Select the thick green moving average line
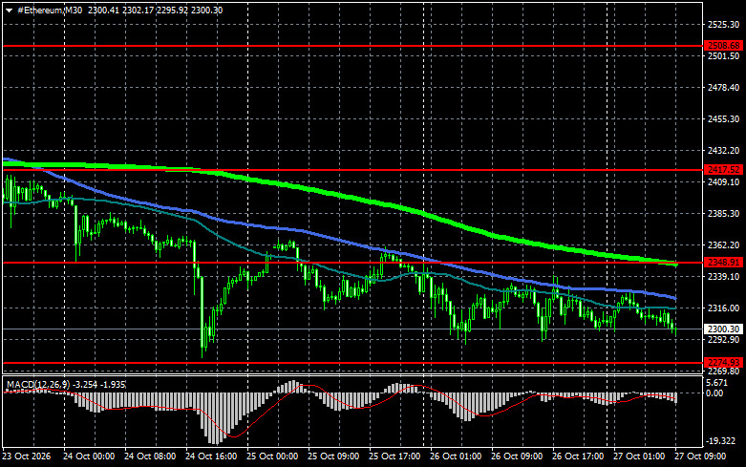Viewport: 746px width, 467px height. pos(333,194)
